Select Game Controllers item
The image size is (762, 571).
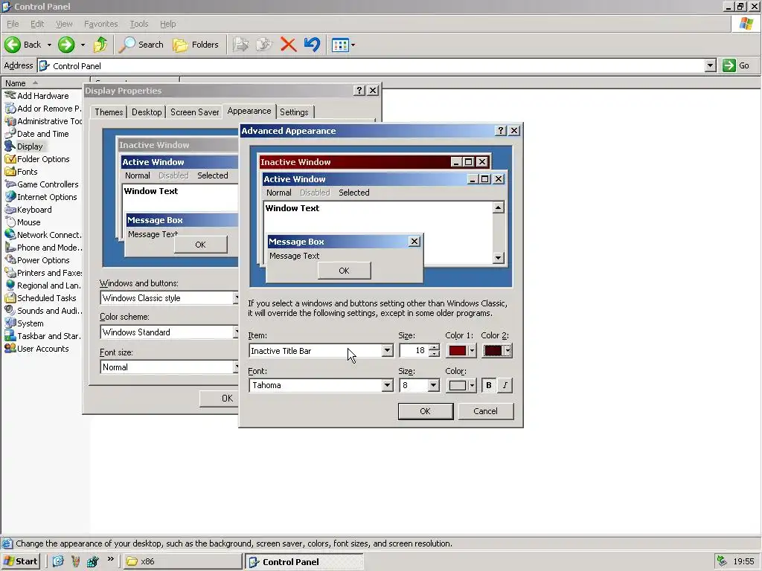point(42,184)
